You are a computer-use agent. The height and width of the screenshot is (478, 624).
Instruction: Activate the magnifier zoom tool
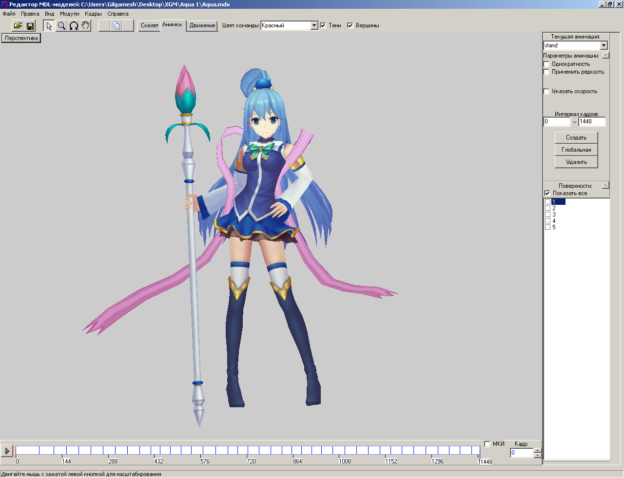click(61, 25)
